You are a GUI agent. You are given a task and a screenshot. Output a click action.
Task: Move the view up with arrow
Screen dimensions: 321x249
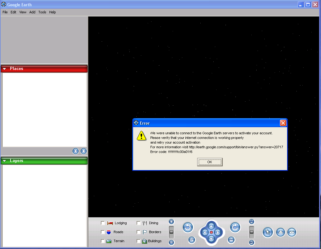click(x=211, y=226)
